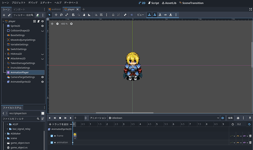The width and height of the screenshot is (253, 150).
Task: Click the アニメーション button
Action: (98, 118)
